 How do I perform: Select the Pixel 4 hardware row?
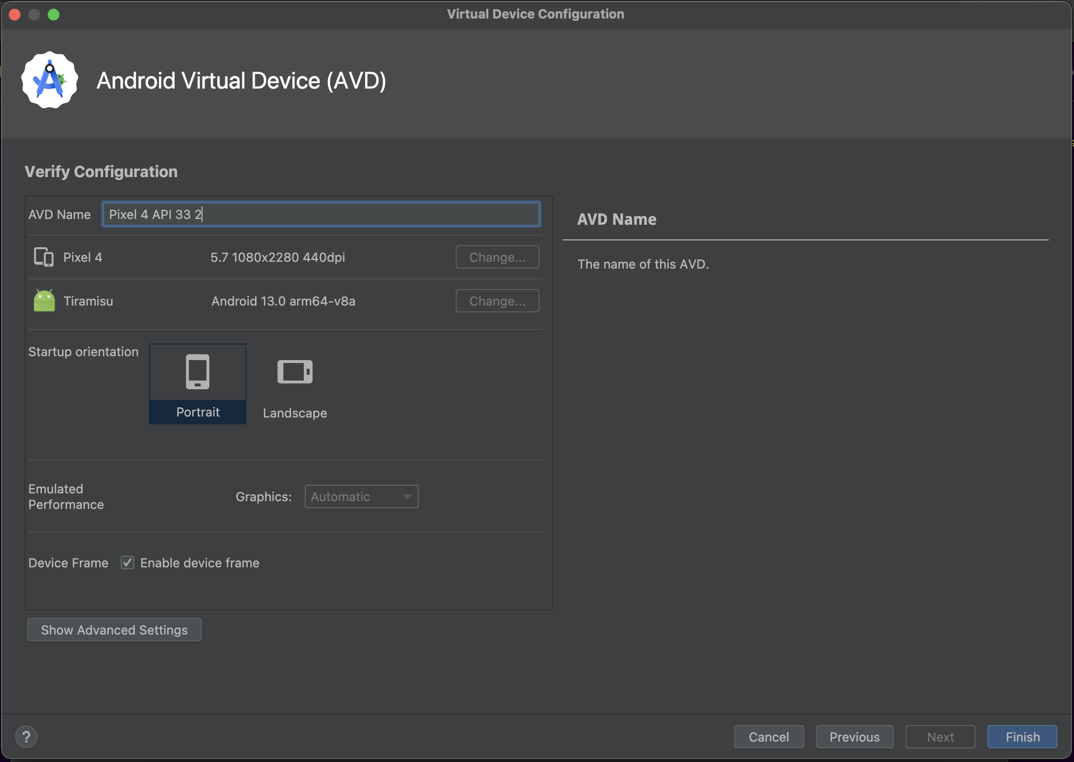coord(195,257)
